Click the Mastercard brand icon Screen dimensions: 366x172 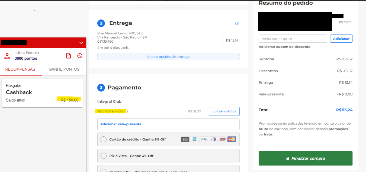(x=232, y=139)
